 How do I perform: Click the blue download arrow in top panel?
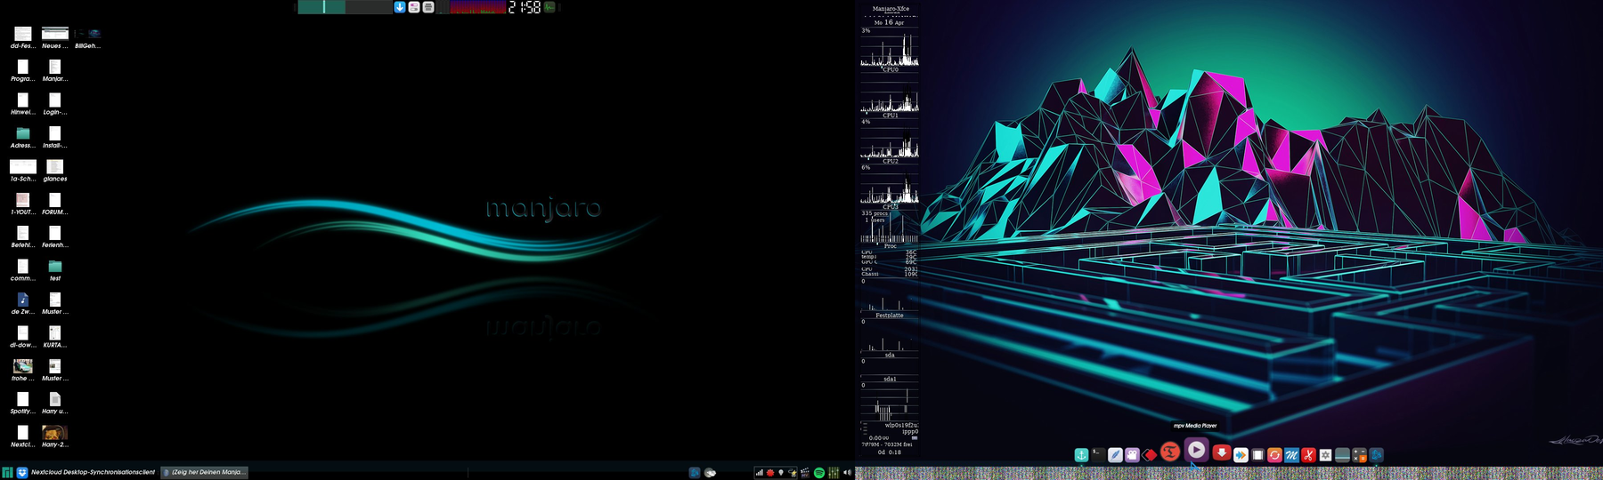pos(400,7)
